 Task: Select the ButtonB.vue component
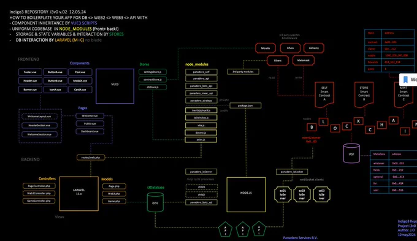click(55, 81)
